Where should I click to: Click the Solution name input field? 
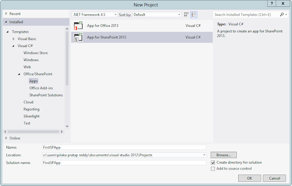[124, 163]
